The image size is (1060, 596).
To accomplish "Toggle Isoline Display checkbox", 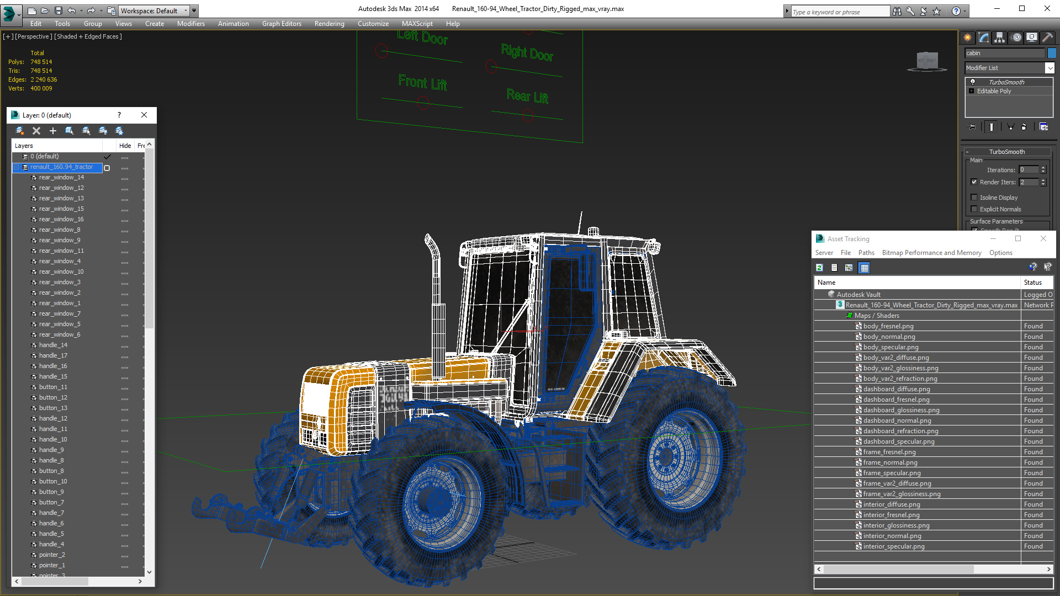I will click(974, 198).
